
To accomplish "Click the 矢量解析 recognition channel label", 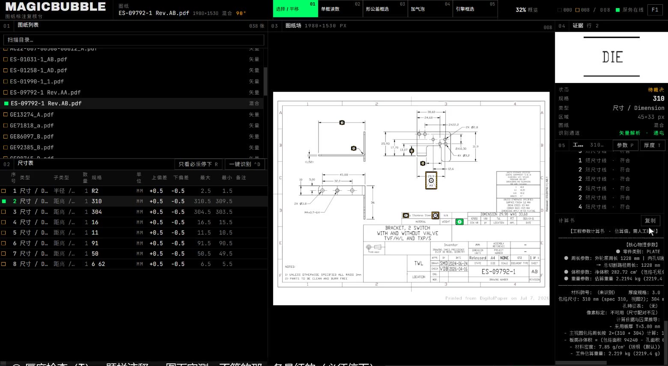I will pyautogui.click(x=629, y=133).
